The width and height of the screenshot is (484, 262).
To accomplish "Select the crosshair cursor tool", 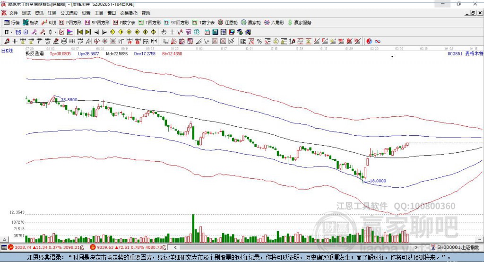I will pos(172,32).
